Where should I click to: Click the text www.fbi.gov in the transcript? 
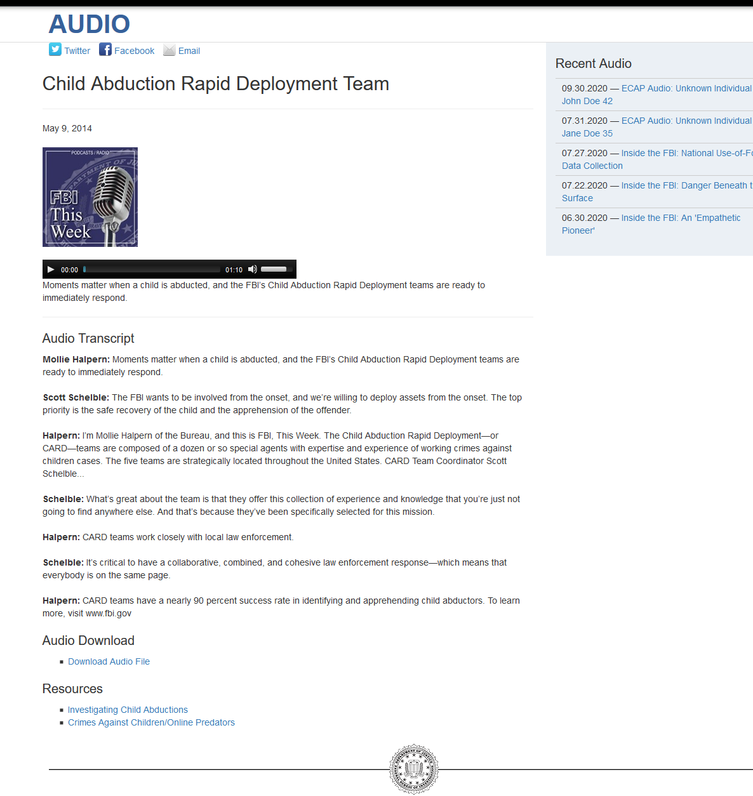(x=109, y=613)
